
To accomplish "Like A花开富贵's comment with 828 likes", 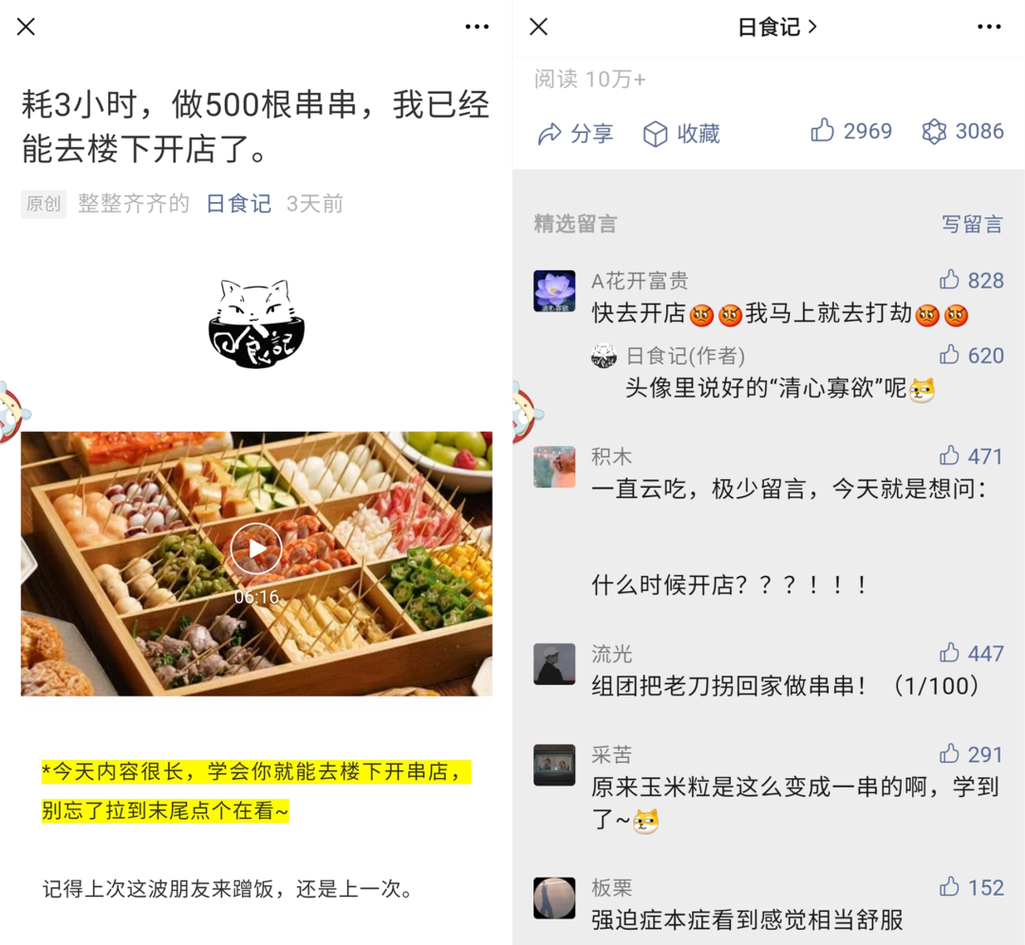I will pyautogui.click(x=949, y=280).
